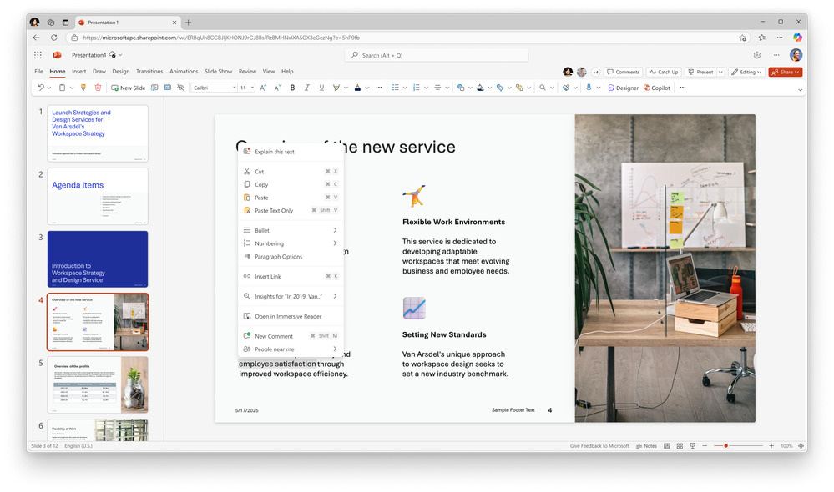Screen dimensions: 834x492
Task: Select the Agenda Items slide thumbnail
Action: (98, 196)
